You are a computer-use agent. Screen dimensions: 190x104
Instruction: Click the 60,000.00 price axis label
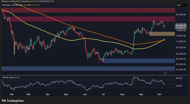pyautogui.click(x=181, y=59)
